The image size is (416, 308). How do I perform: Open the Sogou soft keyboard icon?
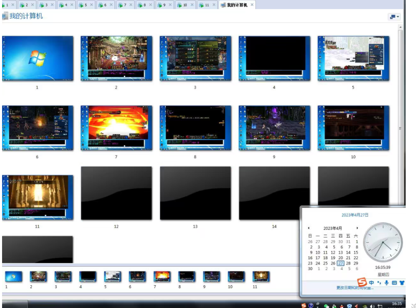click(x=394, y=283)
